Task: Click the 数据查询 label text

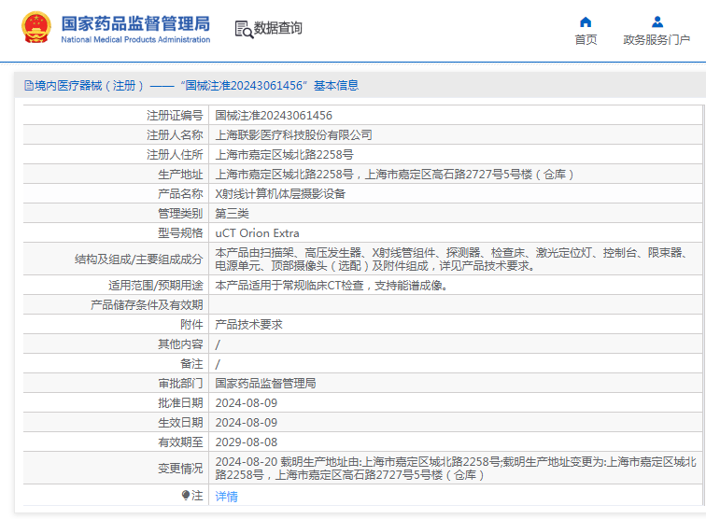Action: click(277, 28)
